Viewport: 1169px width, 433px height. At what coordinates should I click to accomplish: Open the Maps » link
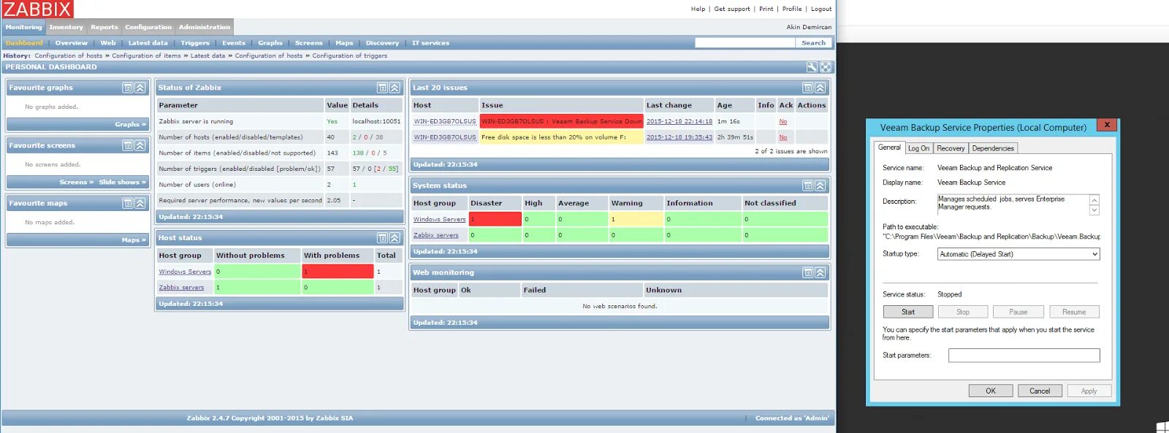pos(134,240)
